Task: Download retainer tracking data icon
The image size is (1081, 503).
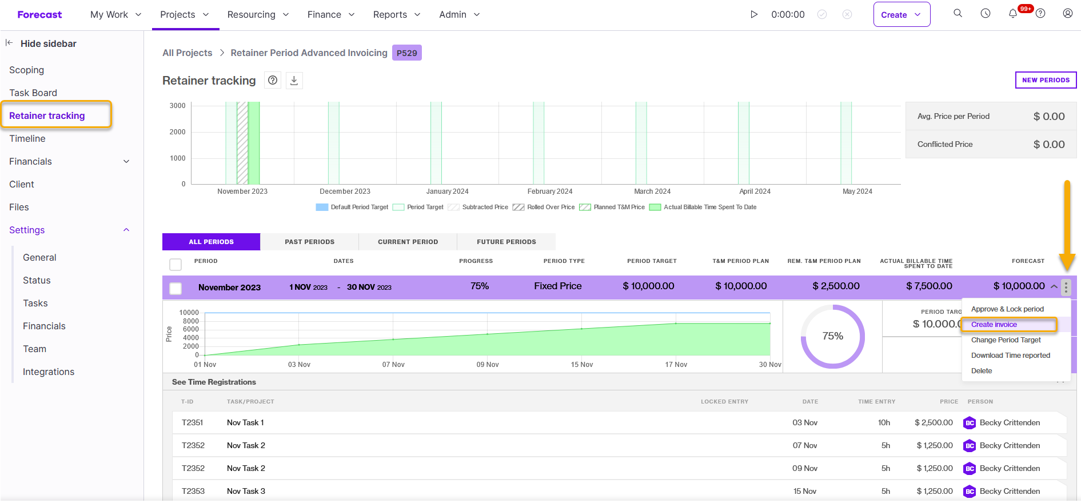Action: pos(294,81)
